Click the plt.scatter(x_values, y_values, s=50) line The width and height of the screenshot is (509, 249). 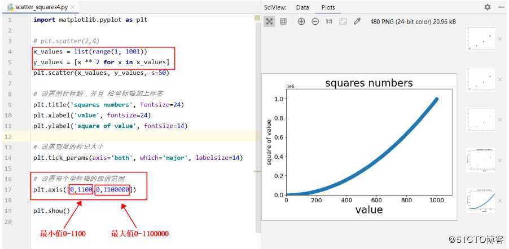point(101,73)
